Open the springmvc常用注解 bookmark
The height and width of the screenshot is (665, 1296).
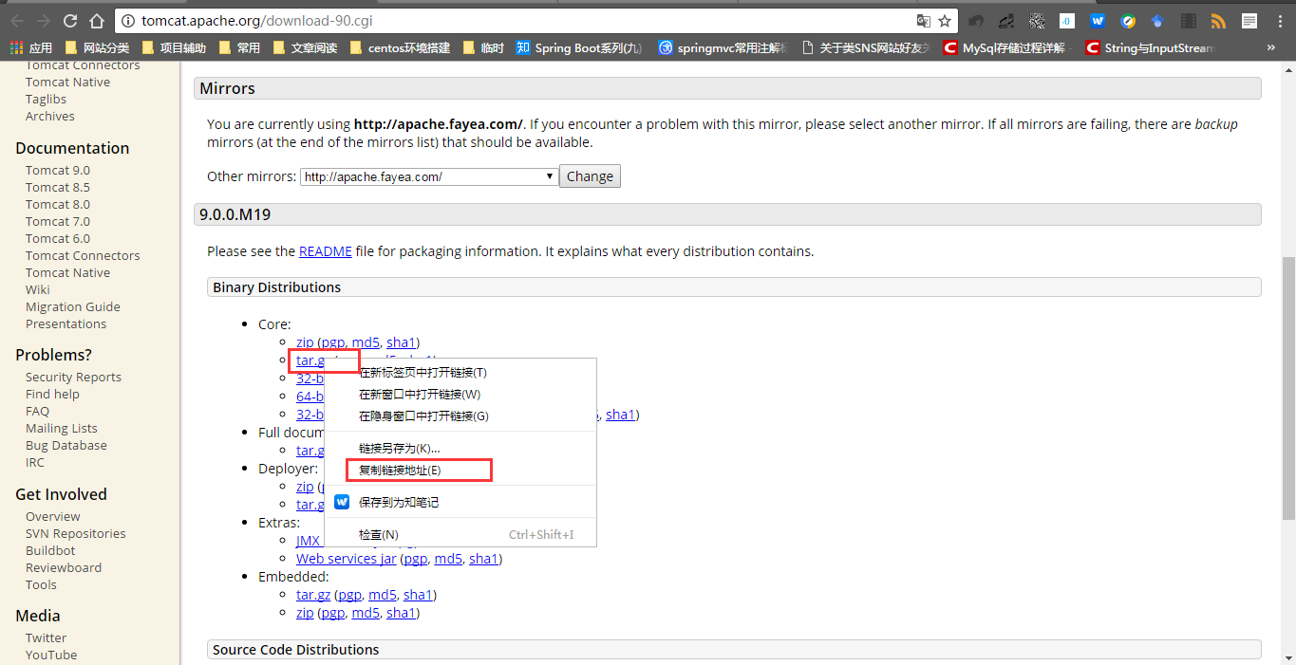point(723,47)
